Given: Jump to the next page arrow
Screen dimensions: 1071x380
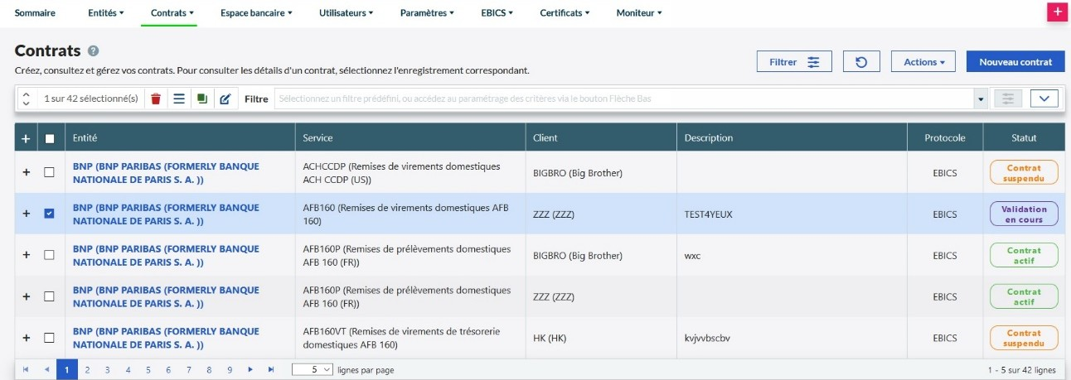Looking at the screenshot, I should (250, 370).
